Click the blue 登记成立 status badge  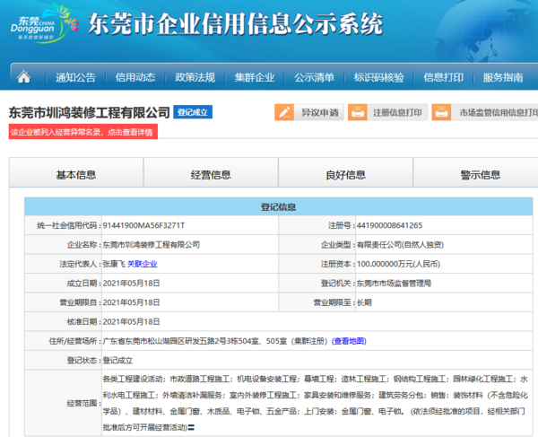[193, 112]
